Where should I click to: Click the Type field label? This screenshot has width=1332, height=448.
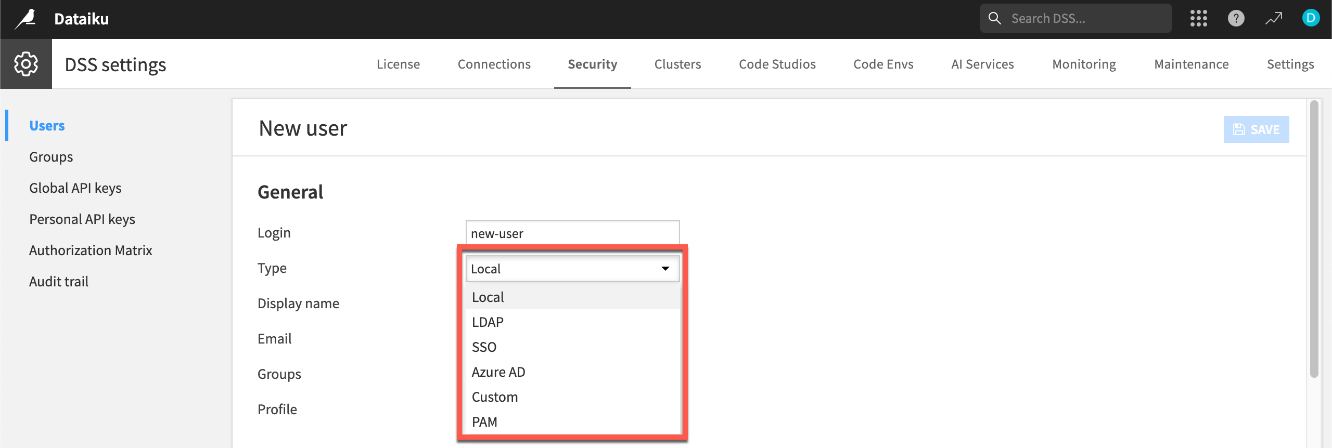pos(272,268)
